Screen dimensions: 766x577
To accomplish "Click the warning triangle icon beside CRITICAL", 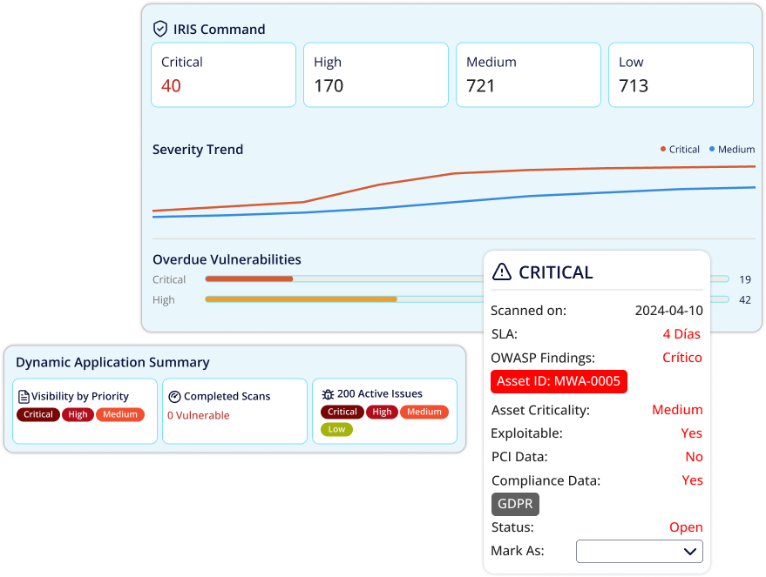I will pyautogui.click(x=502, y=272).
